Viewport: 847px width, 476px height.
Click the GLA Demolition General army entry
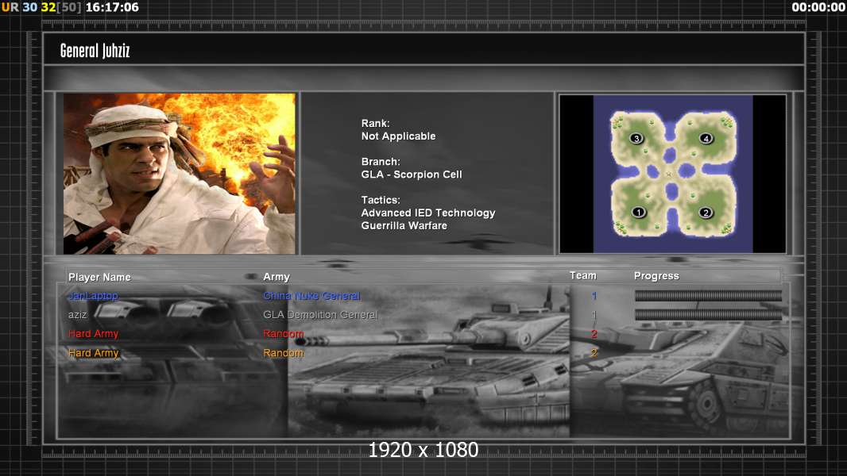pyautogui.click(x=320, y=315)
